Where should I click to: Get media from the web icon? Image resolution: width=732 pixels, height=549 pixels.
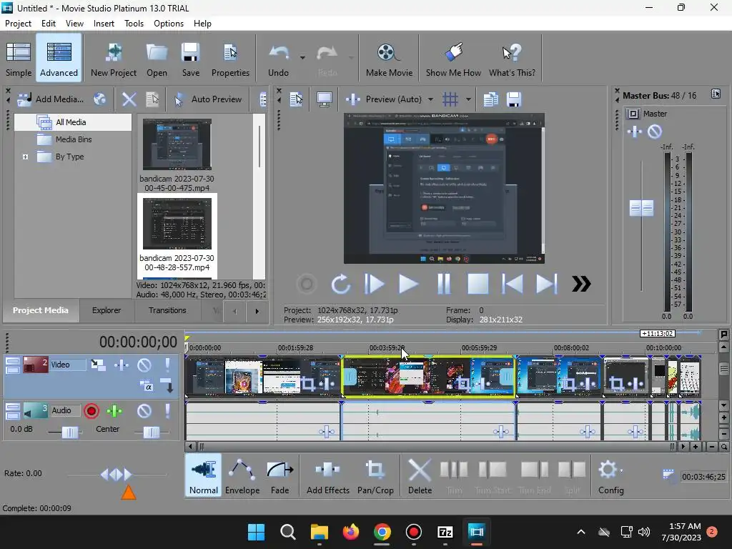99,99
